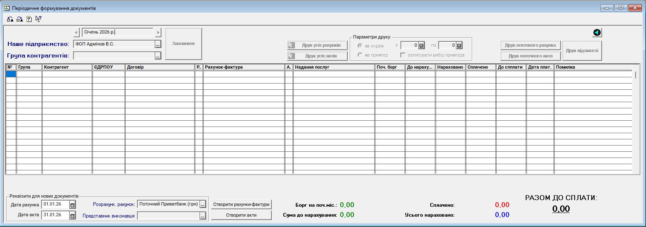646x227 pixels.
Task: Go to next month with '>' button
Action: tap(158, 32)
